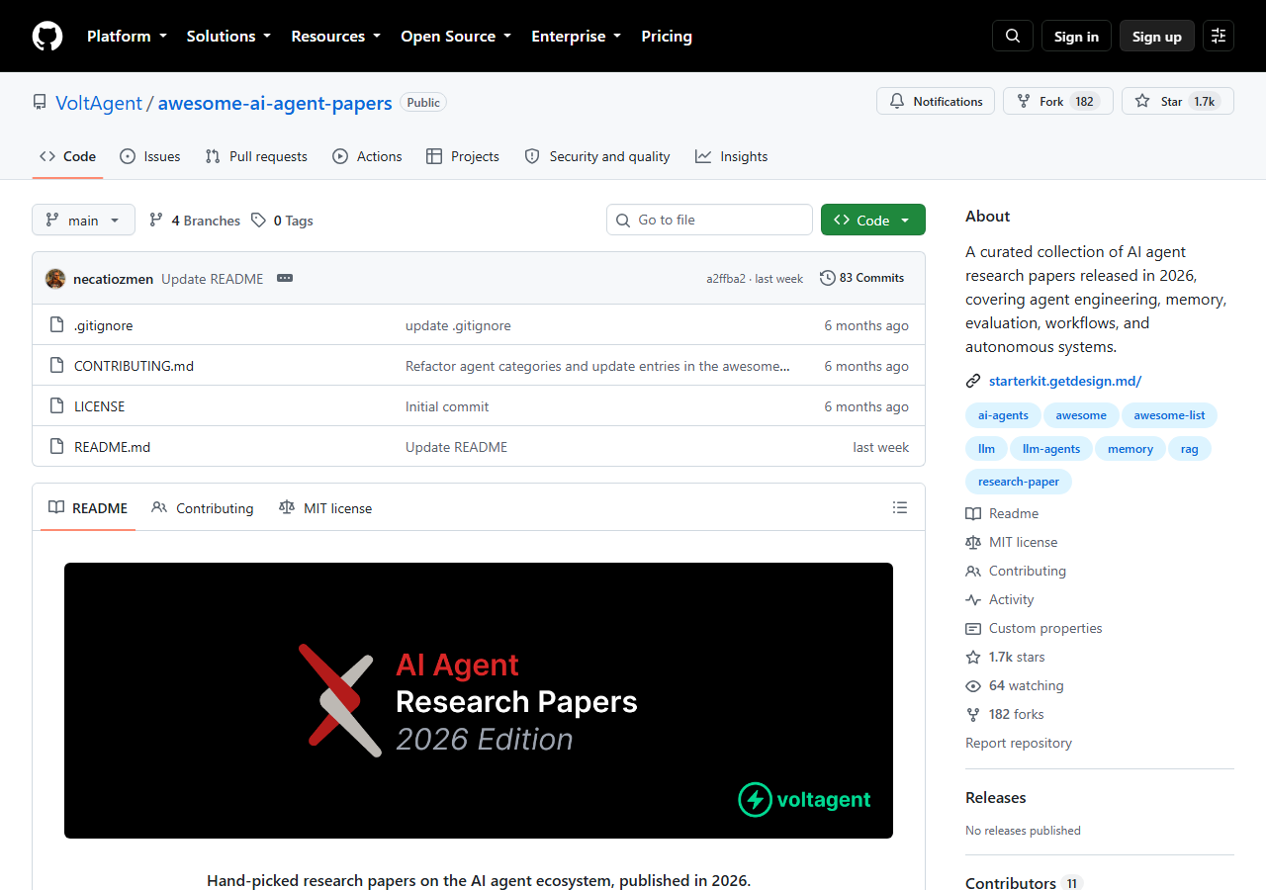Open the search magnifier button
The width and height of the screenshot is (1266, 890).
click(1013, 37)
